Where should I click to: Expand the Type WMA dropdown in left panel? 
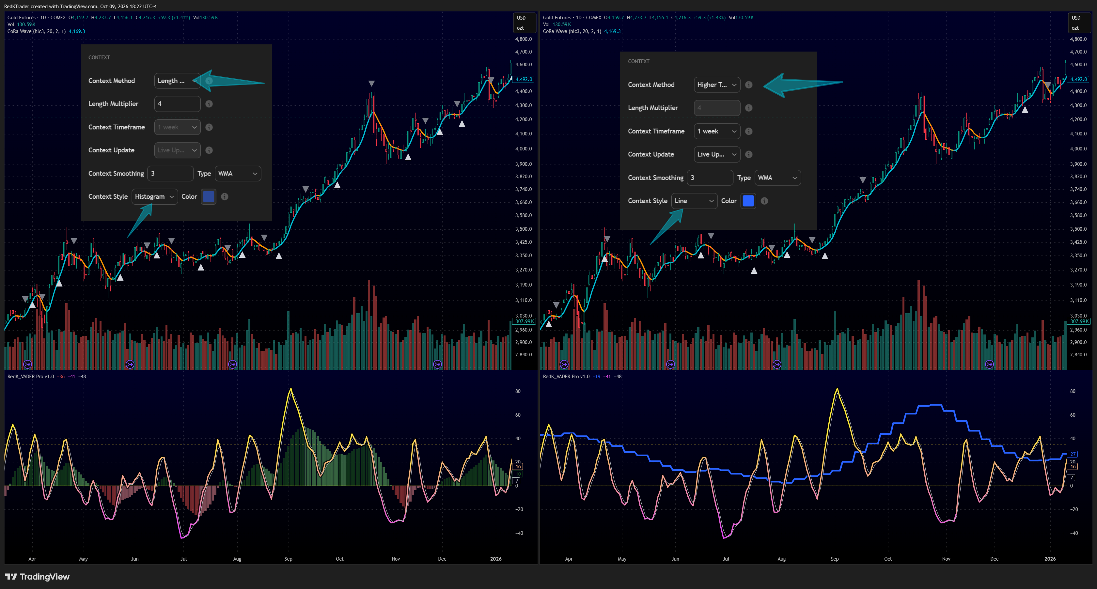[x=238, y=173]
